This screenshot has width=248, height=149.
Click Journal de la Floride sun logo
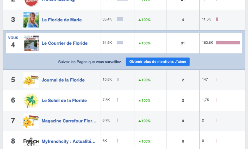click(x=31, y=80)
